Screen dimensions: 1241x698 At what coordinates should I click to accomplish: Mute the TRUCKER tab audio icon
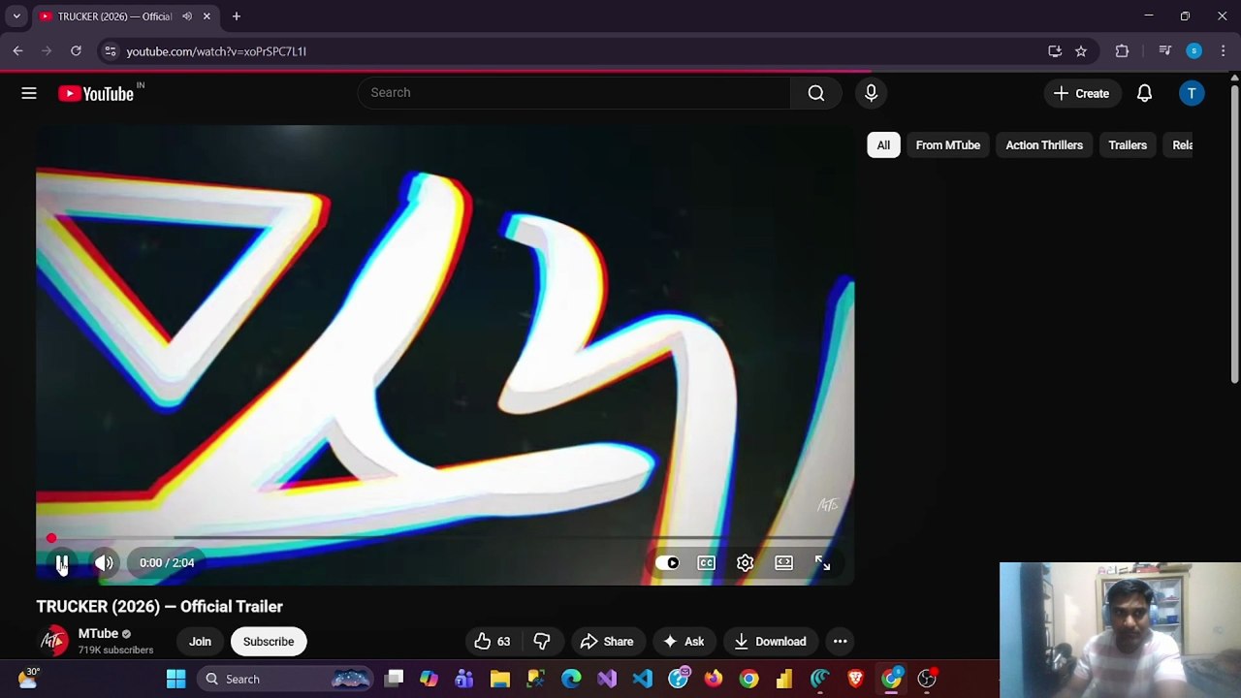tap(187, 16)
